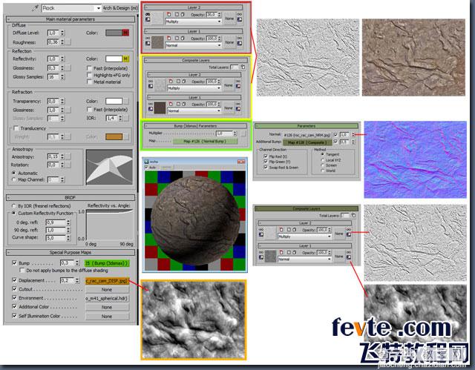Delete Layer 1 in the topmost layer panel
This screenshot has height=370, width=475.
click(x=169, y=38)
